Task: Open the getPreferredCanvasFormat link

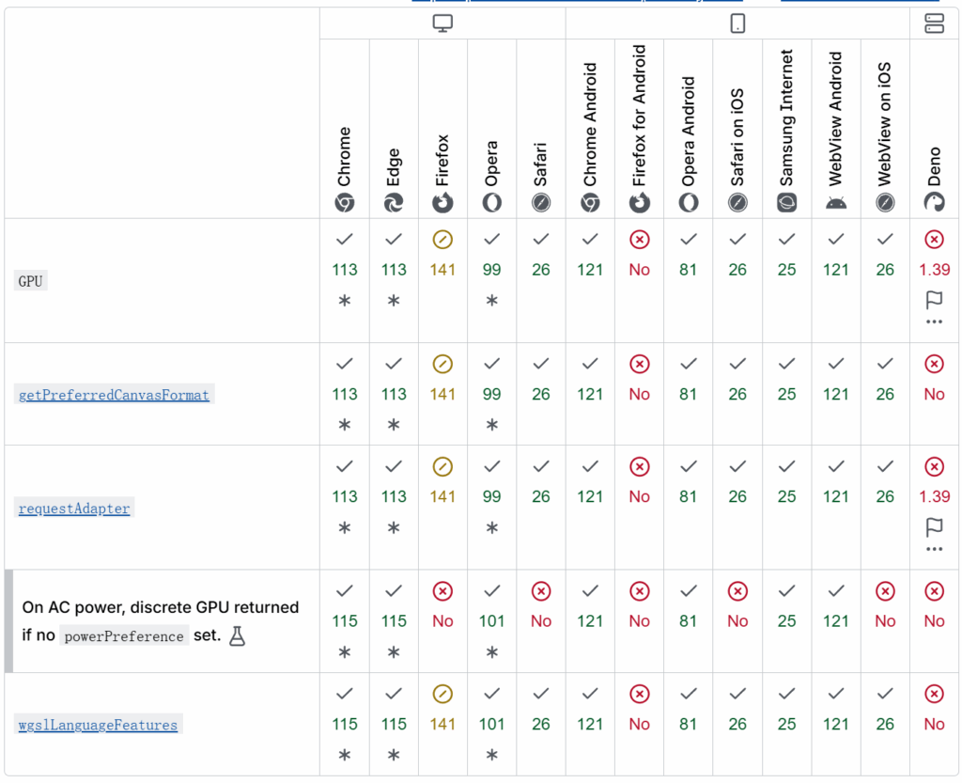Action: click(x=114, y=395)
